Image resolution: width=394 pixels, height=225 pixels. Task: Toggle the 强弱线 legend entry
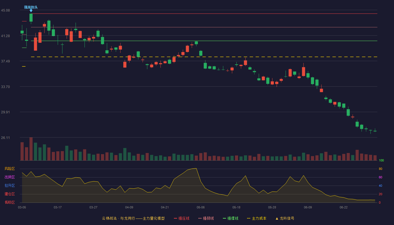click(206, 218)
